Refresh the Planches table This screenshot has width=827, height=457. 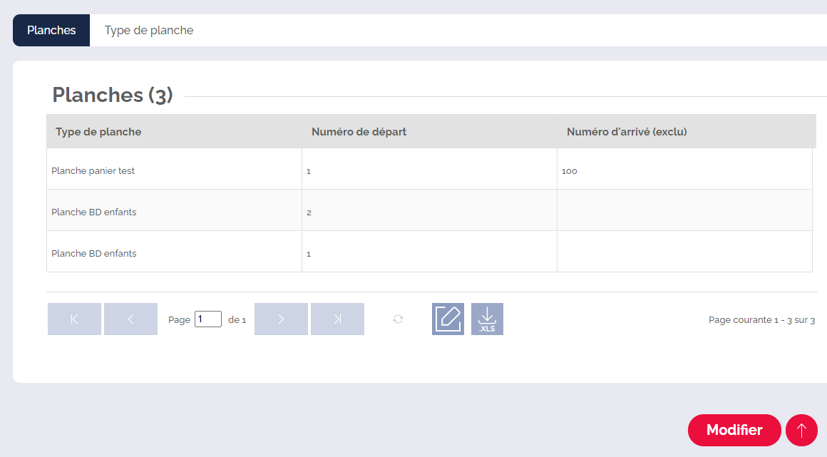(399, 319)
